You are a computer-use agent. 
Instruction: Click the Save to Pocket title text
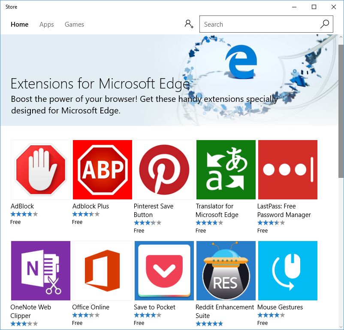(154, 307)
